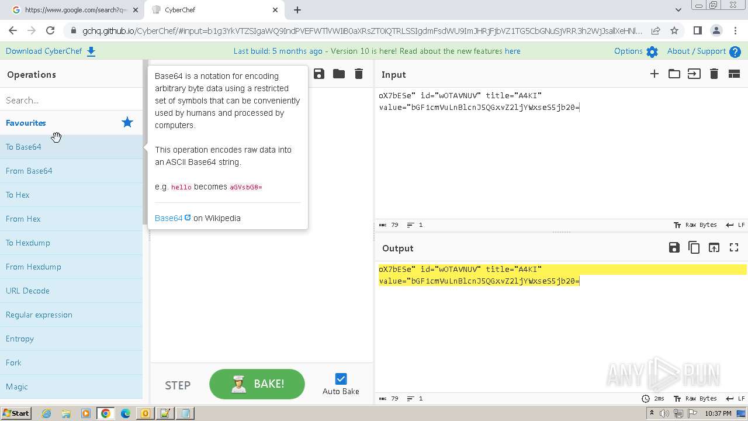Go back in browser history

(x=13, y=30)
